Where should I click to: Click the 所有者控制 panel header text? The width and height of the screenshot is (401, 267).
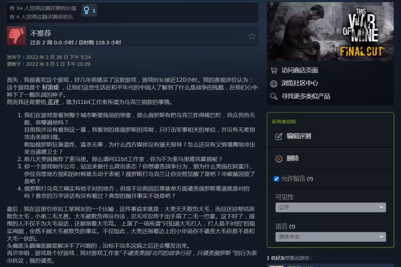tap(284, 122)
